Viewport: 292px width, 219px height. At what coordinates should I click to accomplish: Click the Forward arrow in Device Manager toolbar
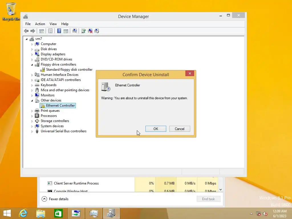(33, 31)
